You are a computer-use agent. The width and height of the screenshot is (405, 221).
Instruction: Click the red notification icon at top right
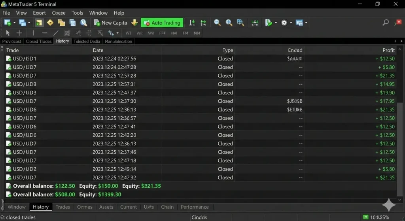(x=398, y=23)
